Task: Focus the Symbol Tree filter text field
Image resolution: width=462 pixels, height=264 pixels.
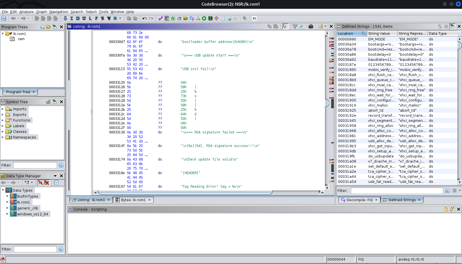Action: (35, 165)
